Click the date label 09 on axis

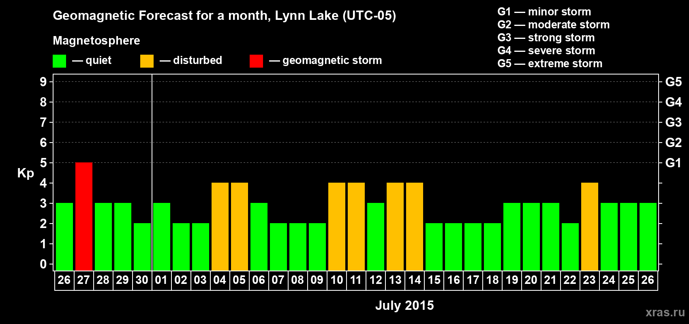coord(317,280)
